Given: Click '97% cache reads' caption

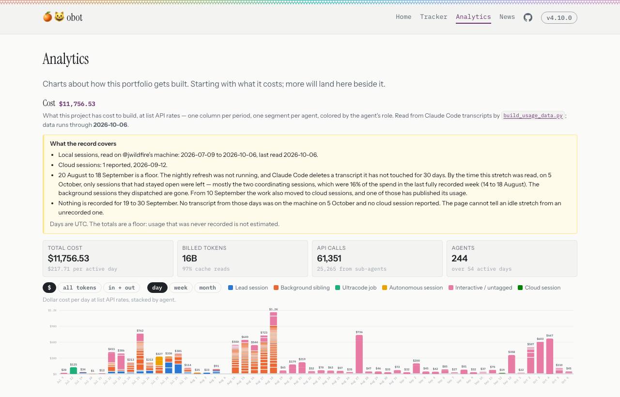Looking at the screenshot, I should click(x=206, y=269).
